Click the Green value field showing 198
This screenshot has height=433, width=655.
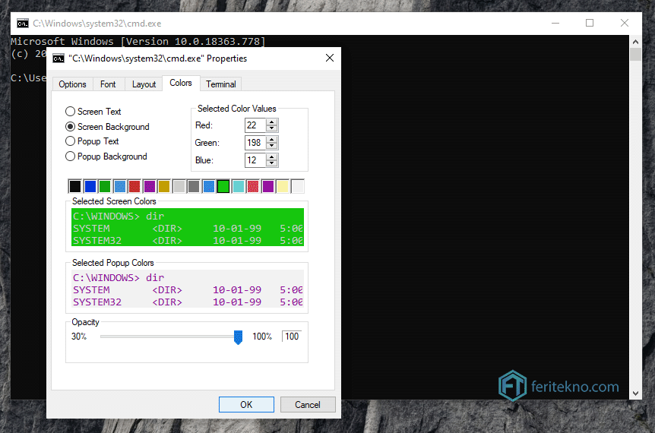255,143
